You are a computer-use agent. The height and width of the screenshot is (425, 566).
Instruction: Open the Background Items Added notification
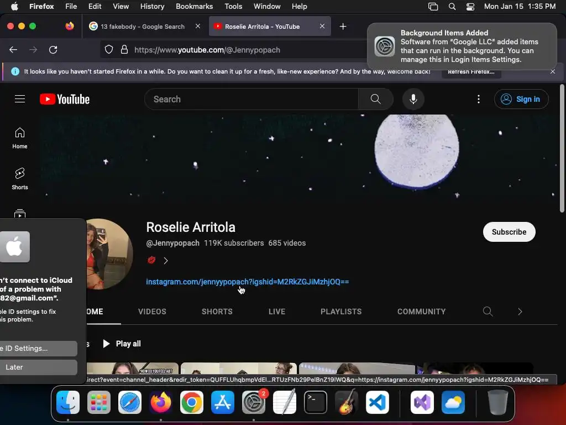click(x=462, y=46)
